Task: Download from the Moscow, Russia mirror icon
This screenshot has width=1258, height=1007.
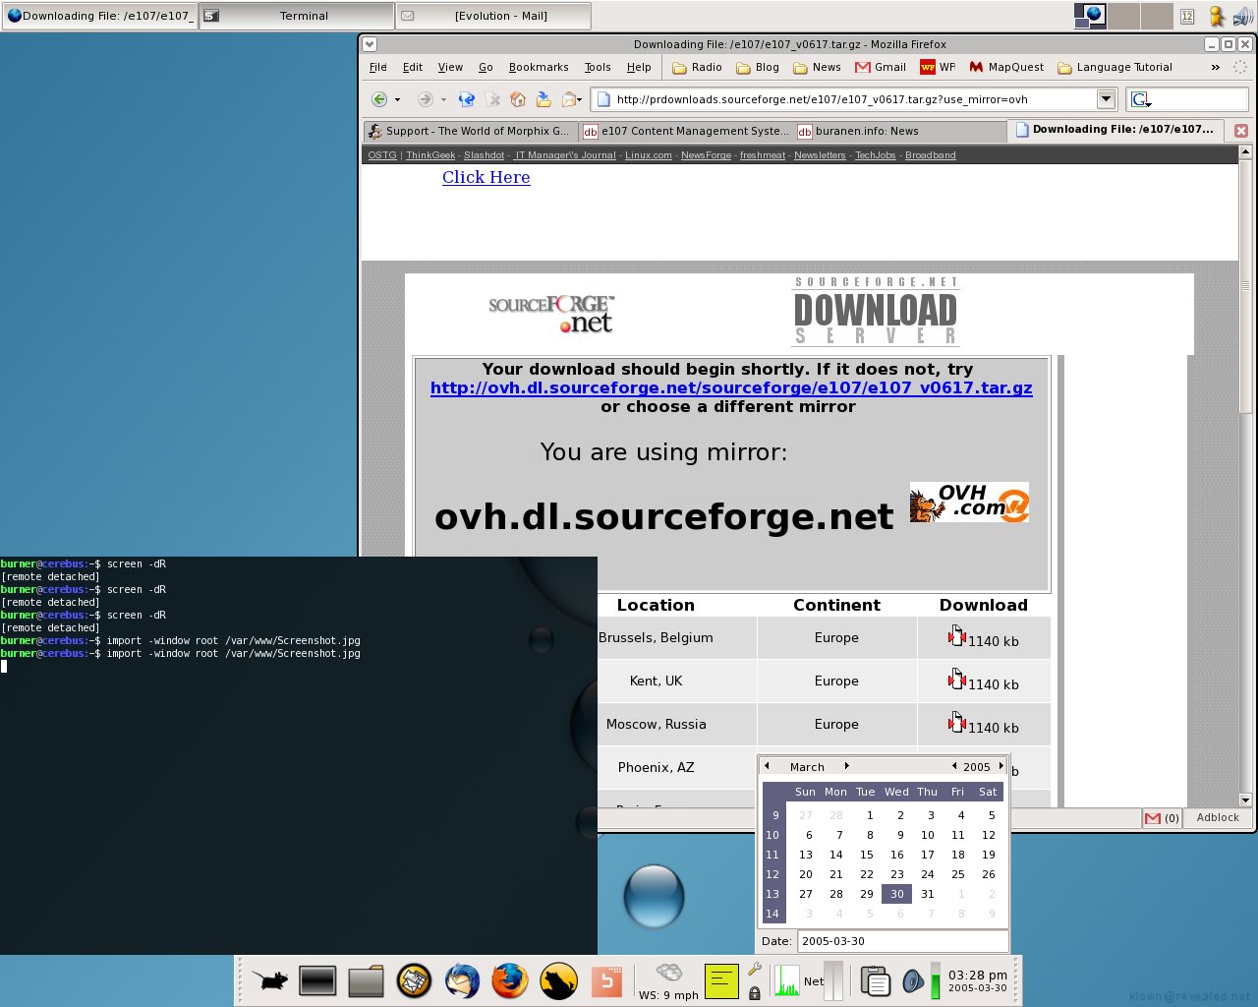Action: pos(957,723)
